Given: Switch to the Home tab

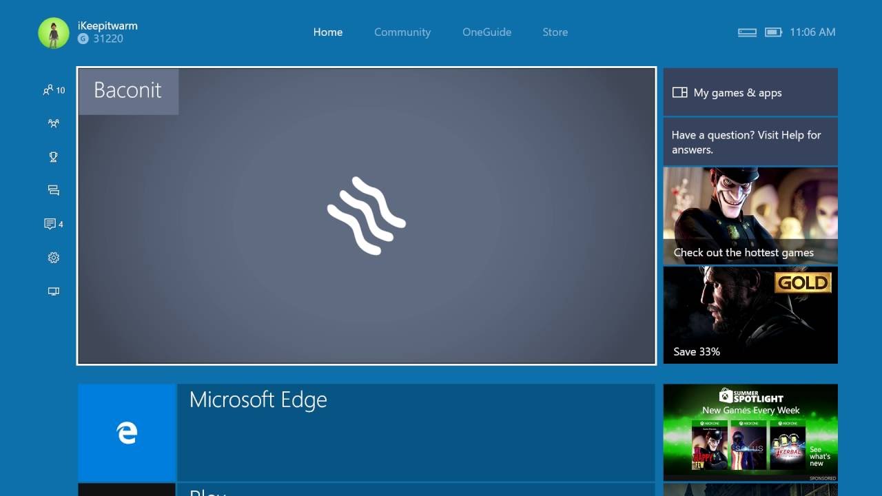Looking at the screenshot, I should tap(328, 32).
